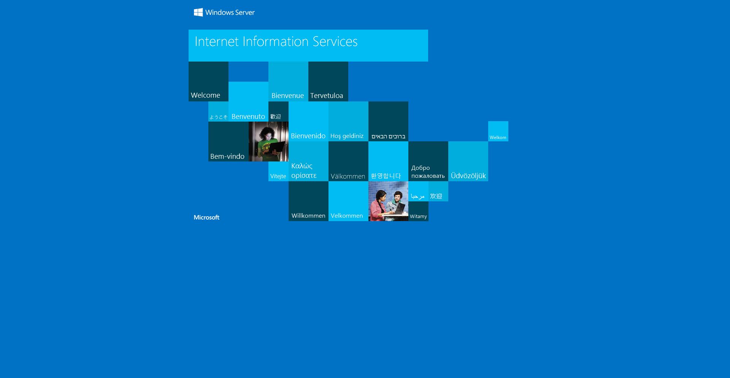The height and width of the screenshot is (378, 730).
Task: Select the Italian Benvenuto tile
Action: point(248,102)
